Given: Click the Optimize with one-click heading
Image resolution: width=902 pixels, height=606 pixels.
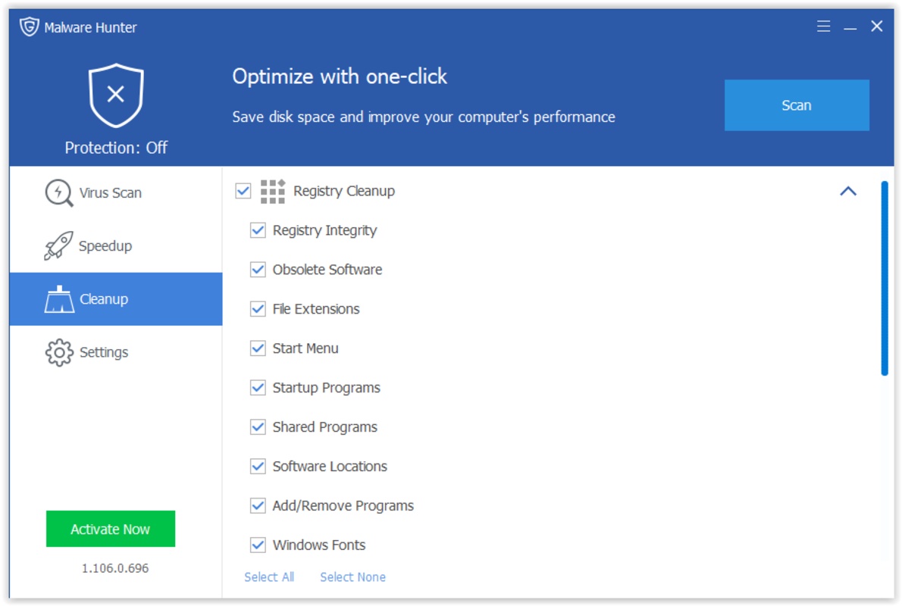Looking at the screenshot, I should point(340,77).
